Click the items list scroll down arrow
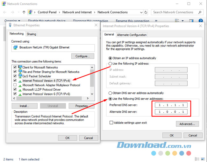This screenshot has height=162, width=207. [92, 94]
